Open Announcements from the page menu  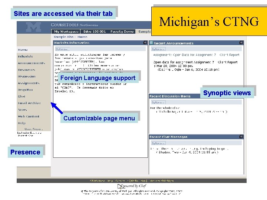[32, 63]
